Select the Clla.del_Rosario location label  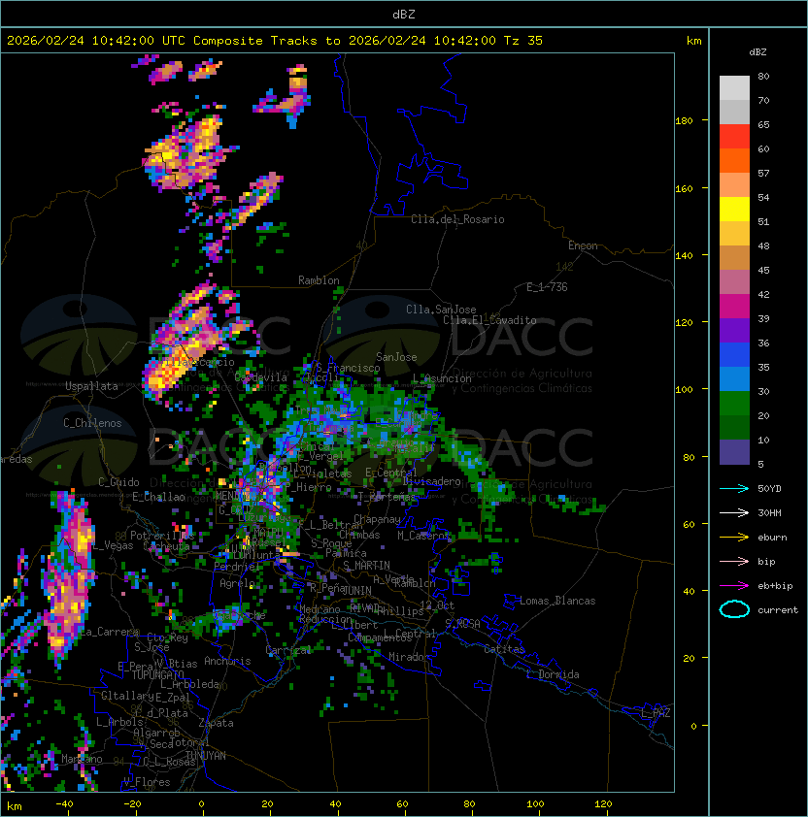click(x=457, y=219)
